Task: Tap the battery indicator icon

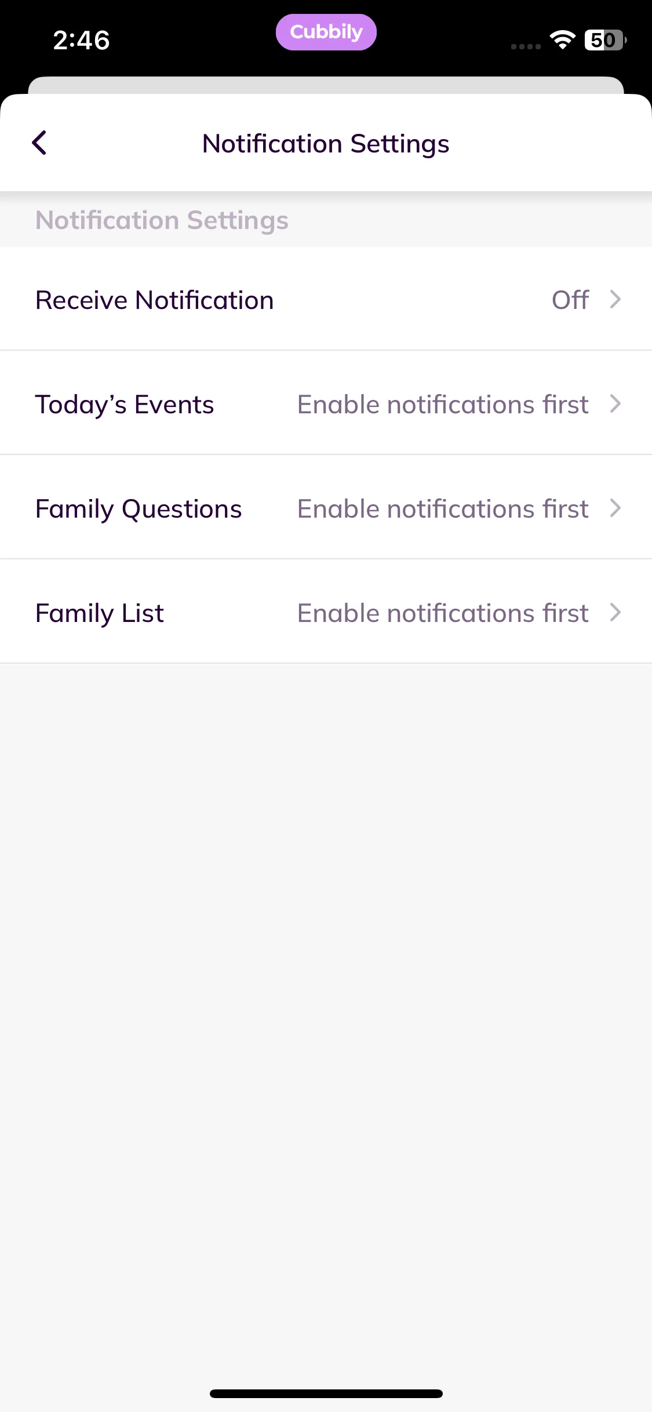Action: (x=604, y=40)
